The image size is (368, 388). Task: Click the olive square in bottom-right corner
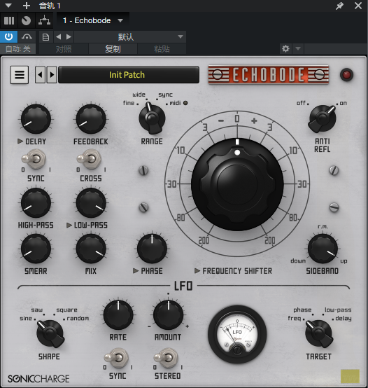pyautogui.click(x=350, y=376)
